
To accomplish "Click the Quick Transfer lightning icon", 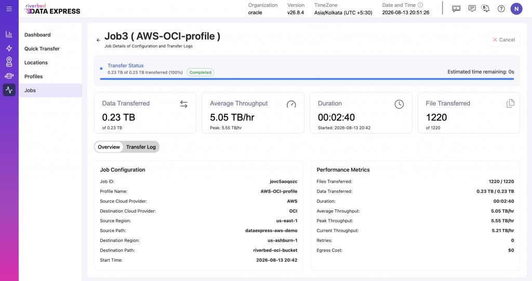I will (9, 48).
